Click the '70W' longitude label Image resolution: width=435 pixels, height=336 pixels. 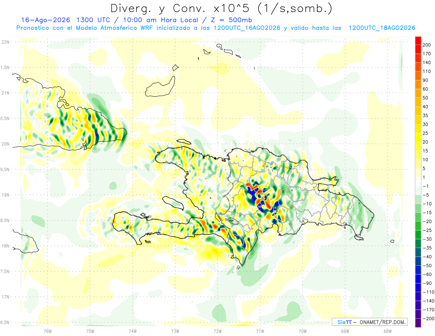point(302,331)
